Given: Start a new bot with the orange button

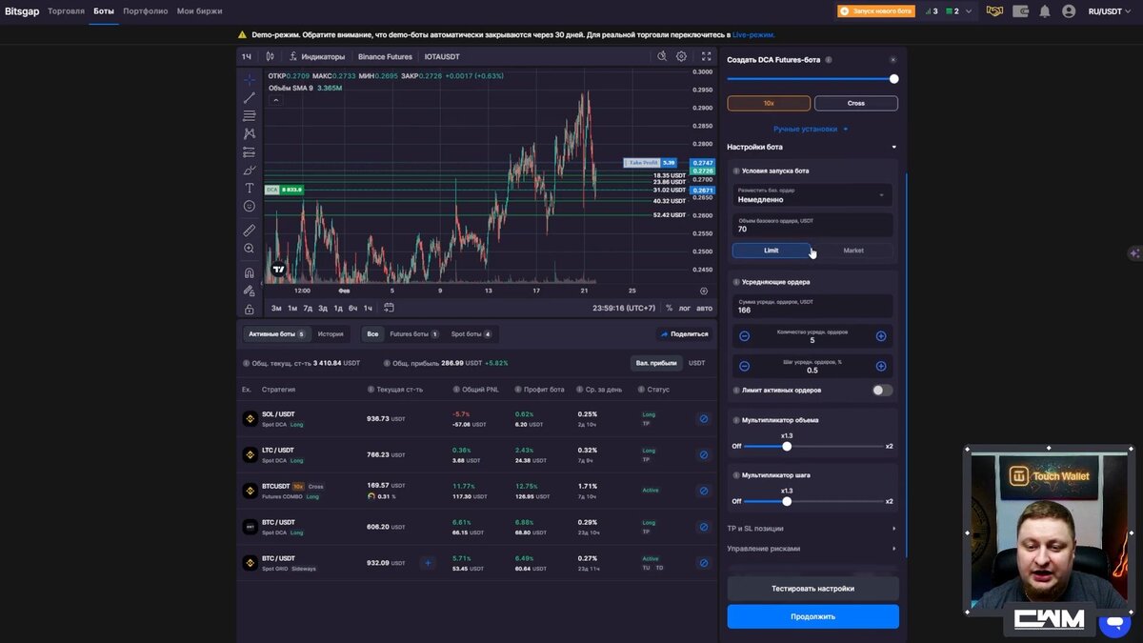Looking at the screenshot, I should click(875, 11).
